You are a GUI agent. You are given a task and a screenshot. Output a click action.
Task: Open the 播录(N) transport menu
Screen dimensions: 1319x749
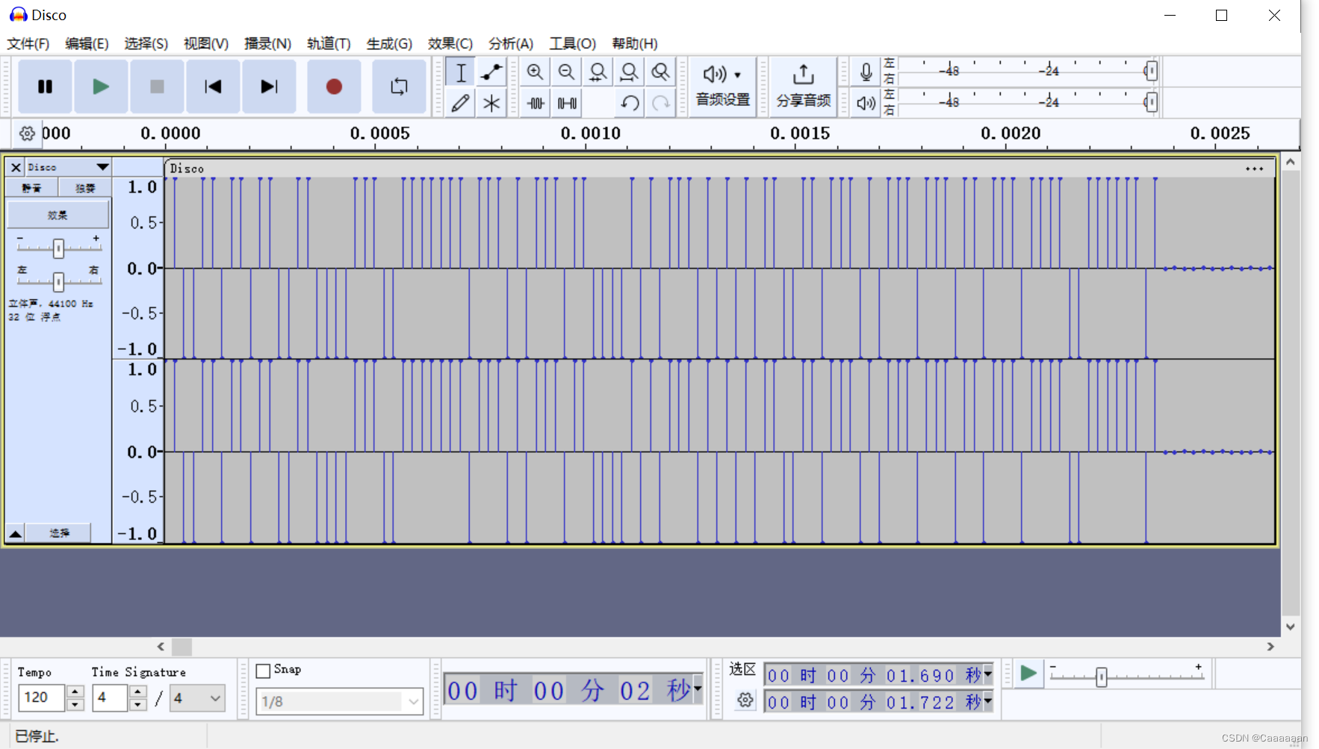[x=267, y=43]
